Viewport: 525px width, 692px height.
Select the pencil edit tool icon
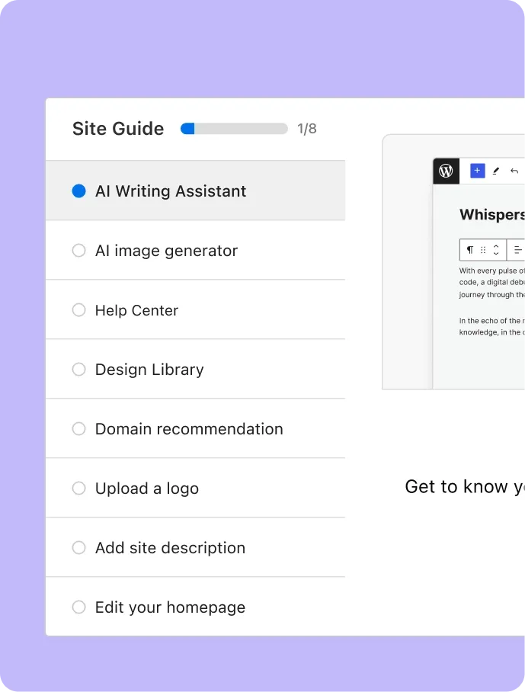pyautogui.click(x=496, y=171)
